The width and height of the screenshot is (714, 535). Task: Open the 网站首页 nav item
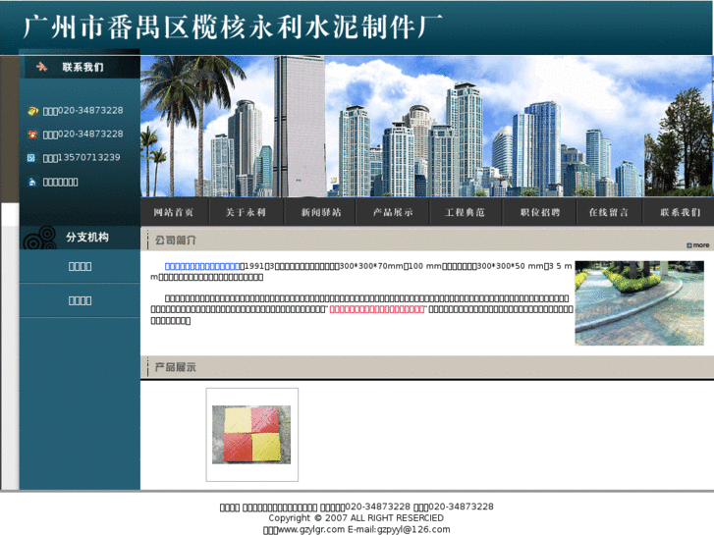click(x=174, y=212)
